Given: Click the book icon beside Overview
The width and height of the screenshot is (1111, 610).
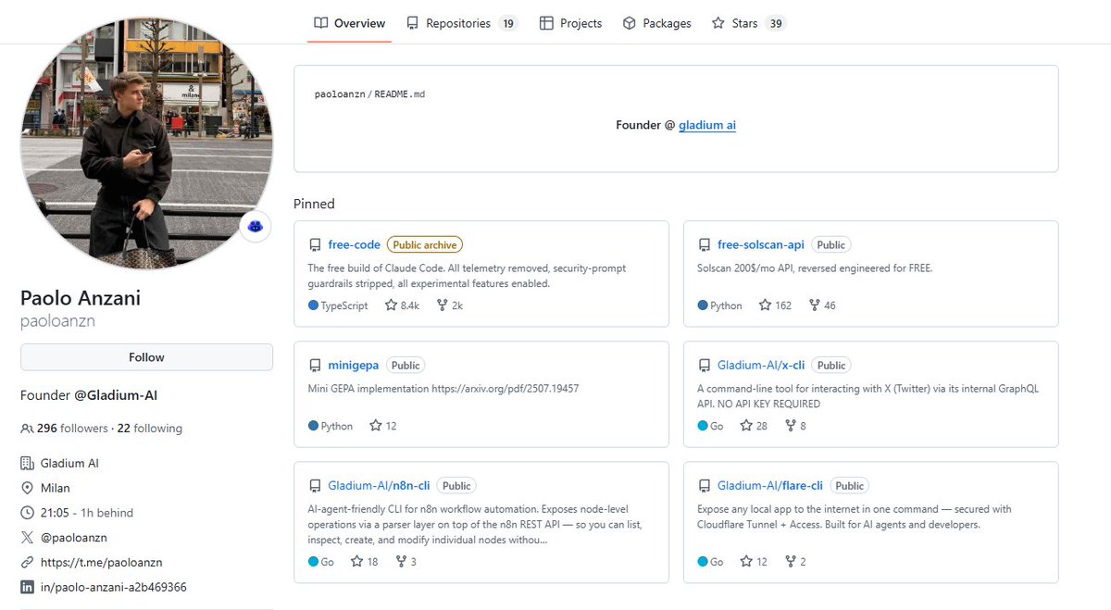Looking at the screenshot, I should point(320,23).
